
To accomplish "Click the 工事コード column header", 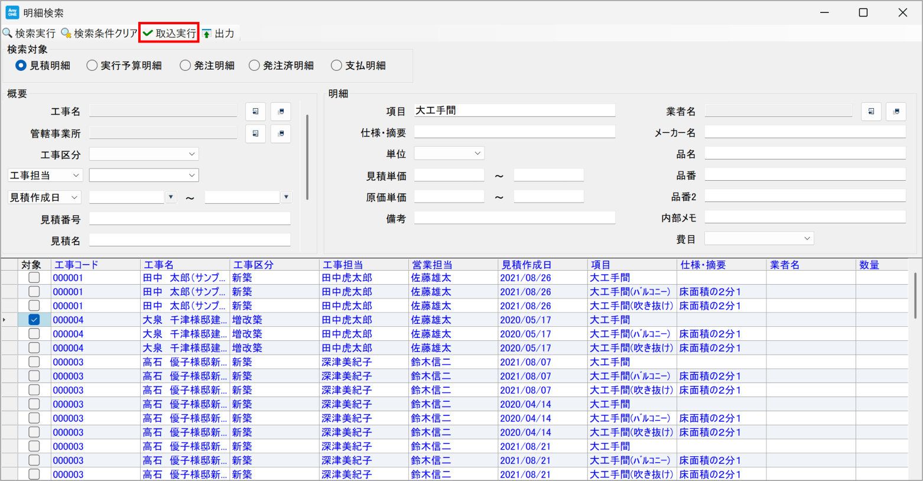I will click(77, 265).
